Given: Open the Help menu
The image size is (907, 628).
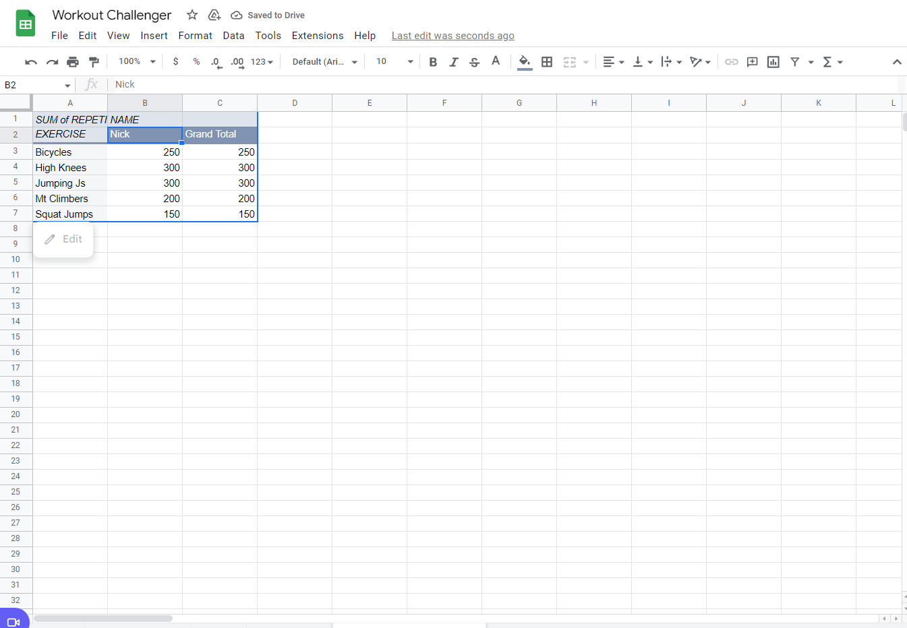Looking at the screenshot, I should pos(365,36).
